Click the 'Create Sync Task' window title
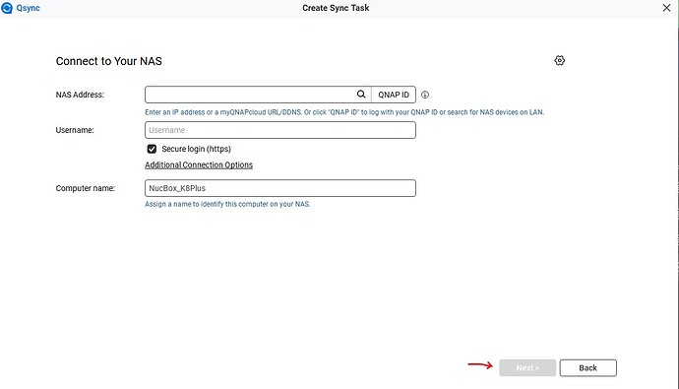 336,8
